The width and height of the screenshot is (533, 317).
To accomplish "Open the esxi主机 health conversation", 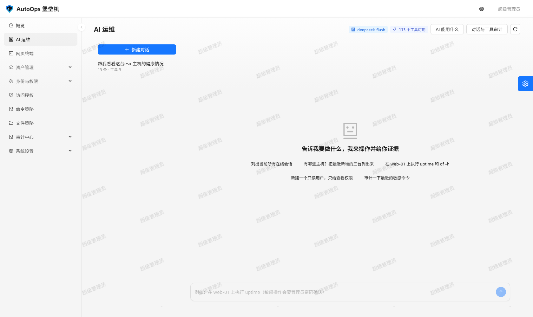I will (x=137, y=66).
